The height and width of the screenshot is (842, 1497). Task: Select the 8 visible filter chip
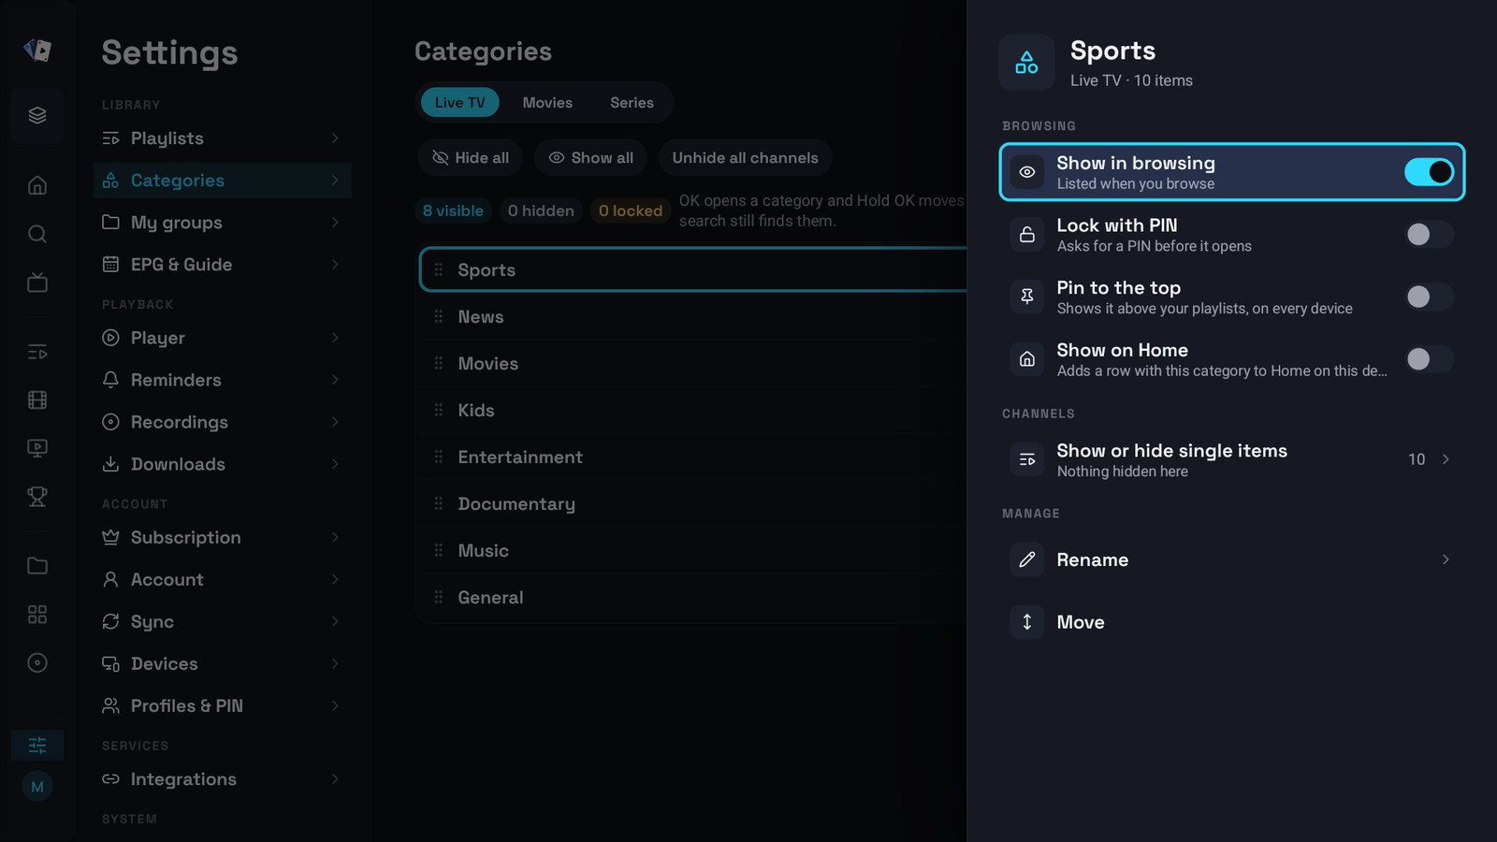[x=453, y=211]
